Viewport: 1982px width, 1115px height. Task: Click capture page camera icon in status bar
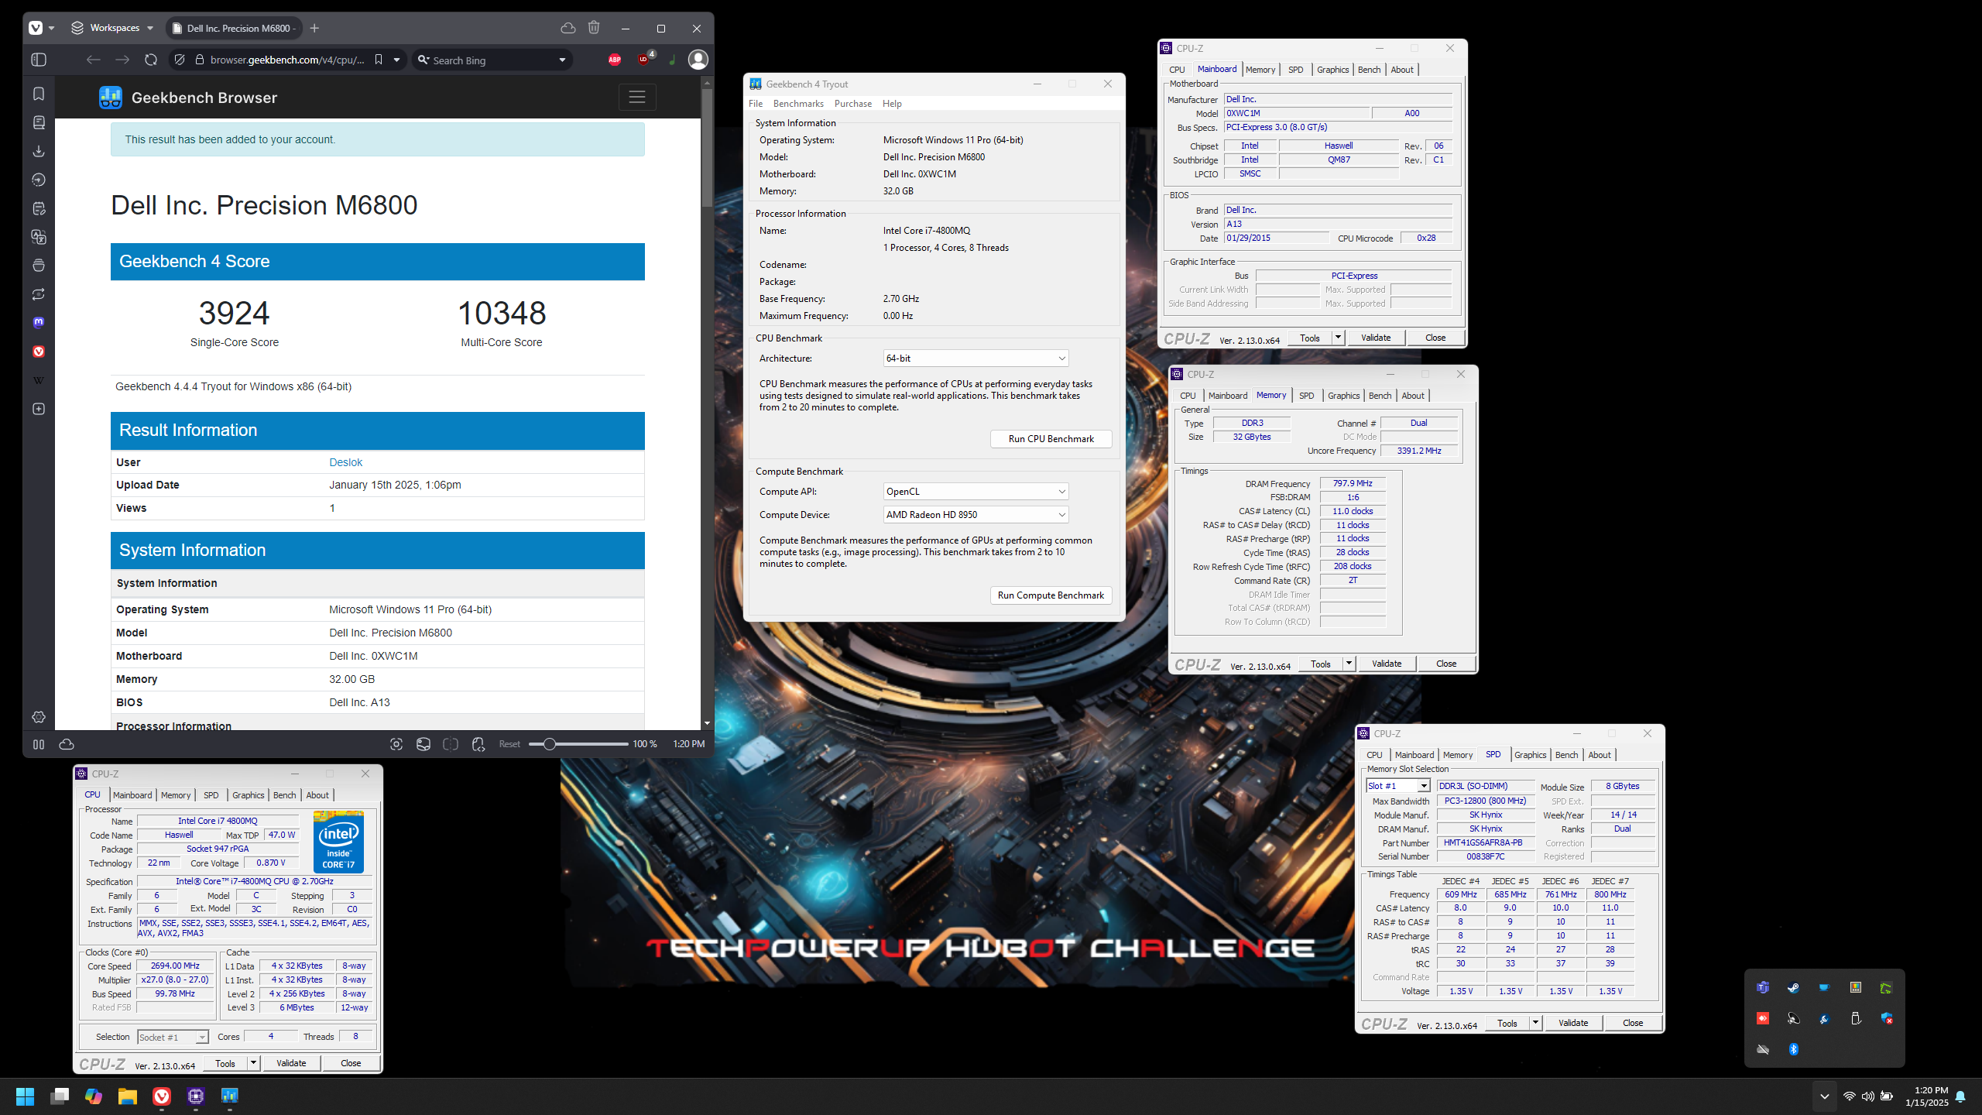[396, 744]
